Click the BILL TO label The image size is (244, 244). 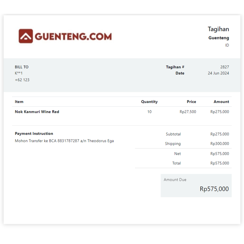click(22, 67)
